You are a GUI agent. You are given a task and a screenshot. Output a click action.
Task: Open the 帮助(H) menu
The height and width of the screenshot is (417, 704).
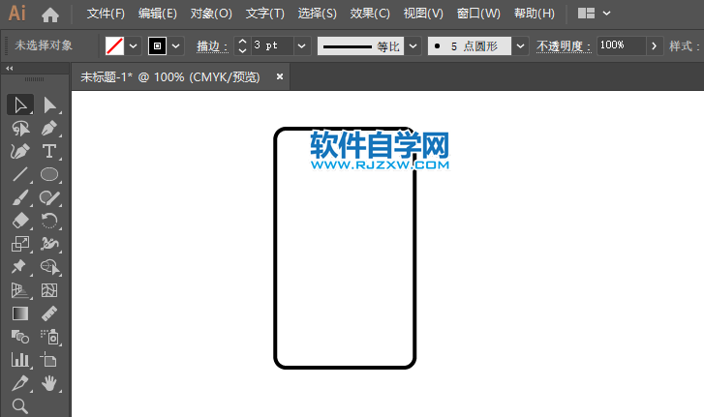(535, 14)
